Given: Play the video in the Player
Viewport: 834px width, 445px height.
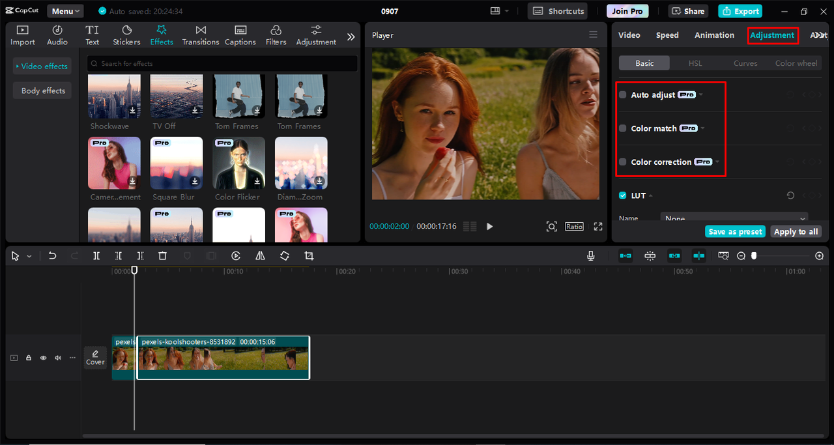Looking at the screenshot, I should (x=490, y=226).
